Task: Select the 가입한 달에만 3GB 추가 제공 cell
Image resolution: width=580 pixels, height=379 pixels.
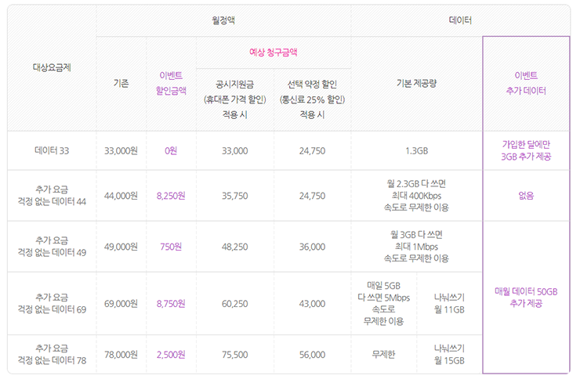Action: pyautogui.click(x=526, y=150)
